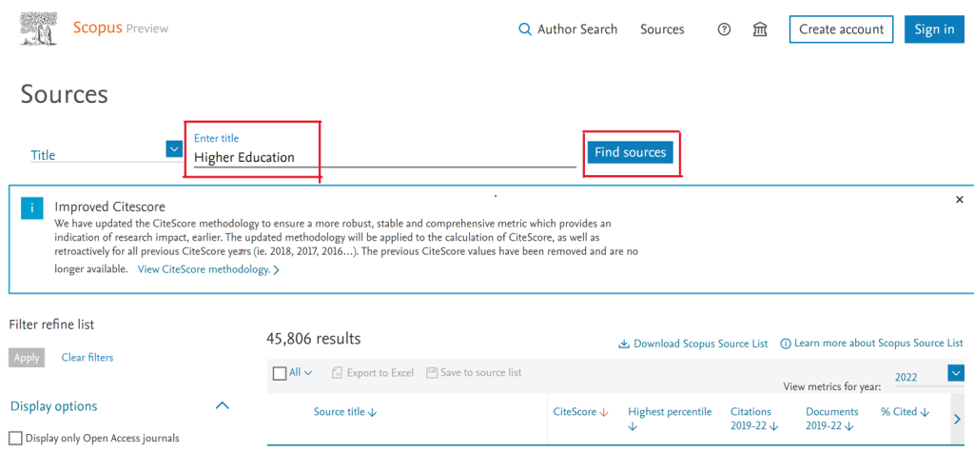The width and height of the screenshot is (974, 453).
Task: Click the 2022 year value field
Action: coord(920,377)
